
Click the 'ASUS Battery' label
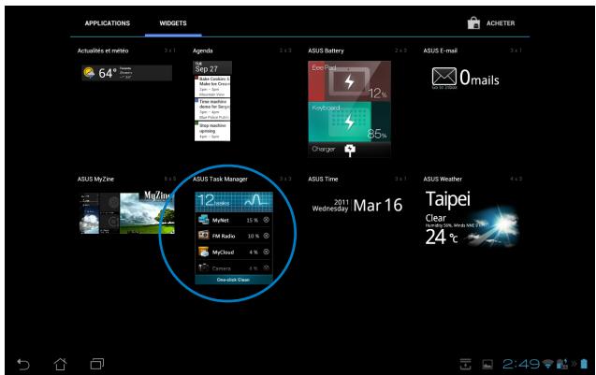coord(326,50)
